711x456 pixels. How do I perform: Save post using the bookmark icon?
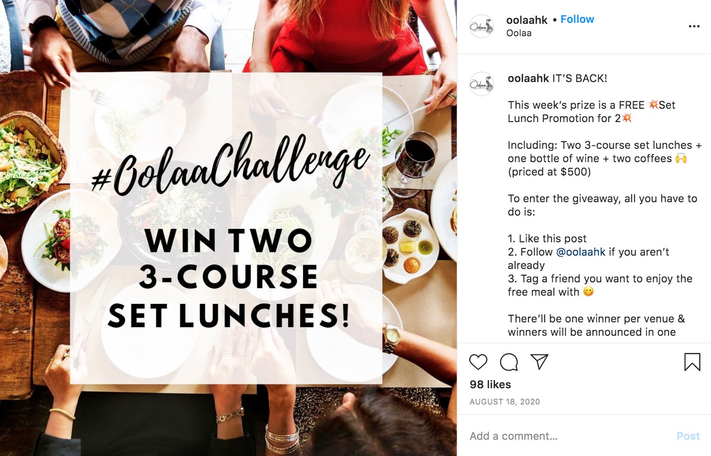692,362
